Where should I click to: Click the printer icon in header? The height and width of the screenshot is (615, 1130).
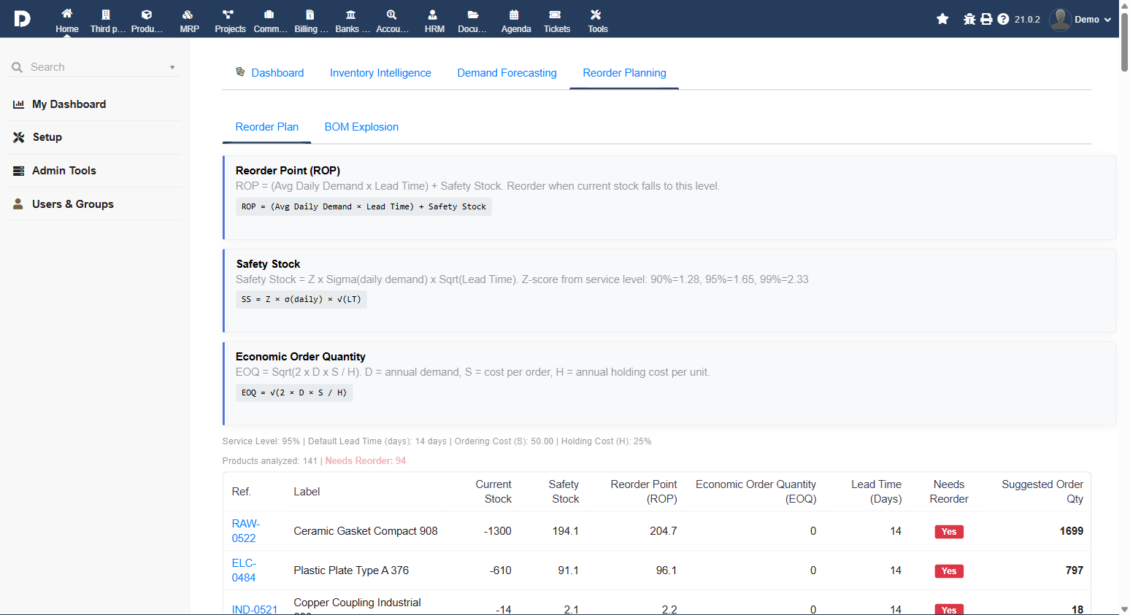[986, 19]
